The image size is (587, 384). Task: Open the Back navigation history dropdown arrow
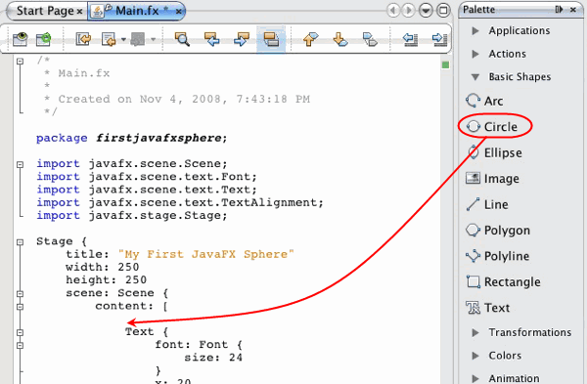click(x=123, y=39)
